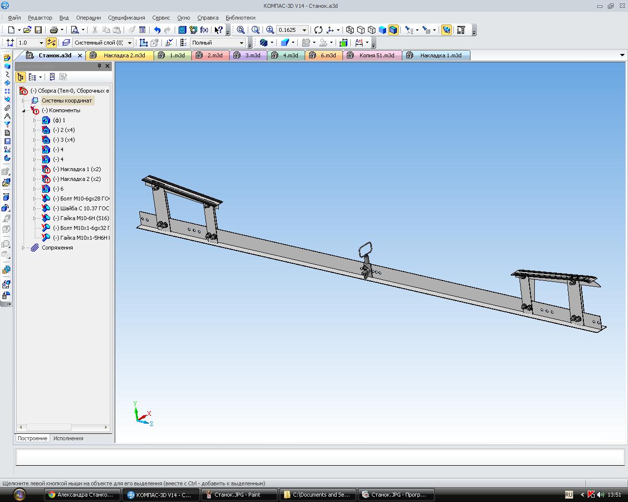Image resolution: width=628 pixels, height=502 pixels.
Task: Toggle shaded-with-edges display mode
Action: 393,30
